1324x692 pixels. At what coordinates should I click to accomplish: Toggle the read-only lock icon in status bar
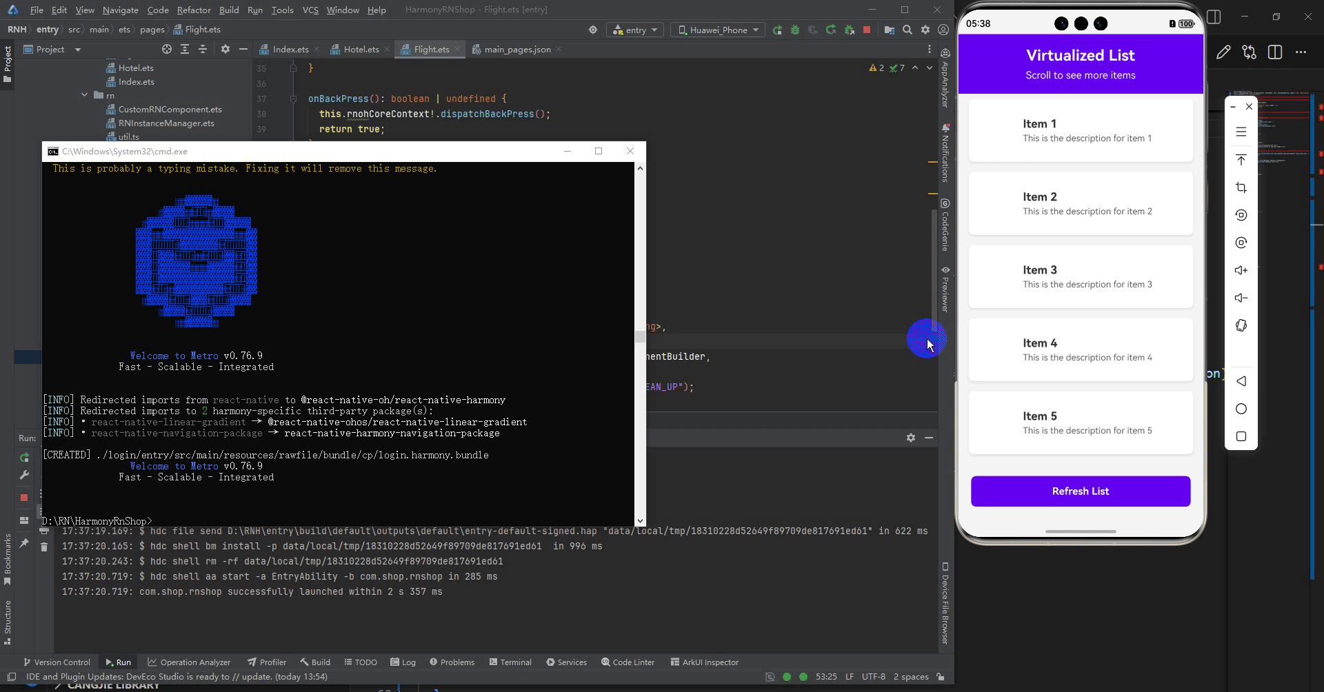(x=941, y=676)
